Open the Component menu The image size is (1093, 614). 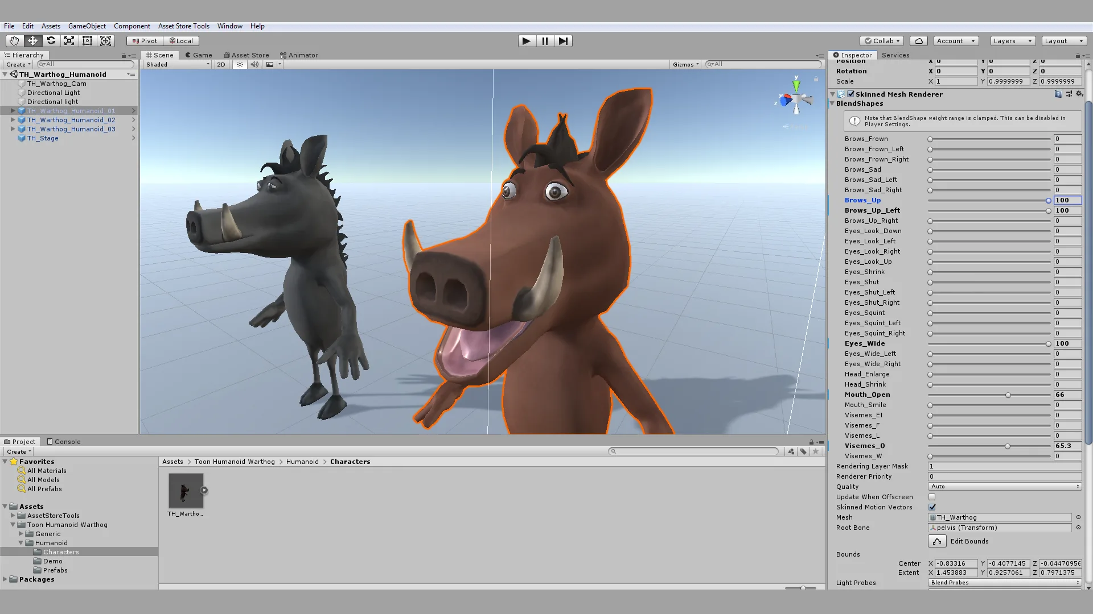click(132, 26)
